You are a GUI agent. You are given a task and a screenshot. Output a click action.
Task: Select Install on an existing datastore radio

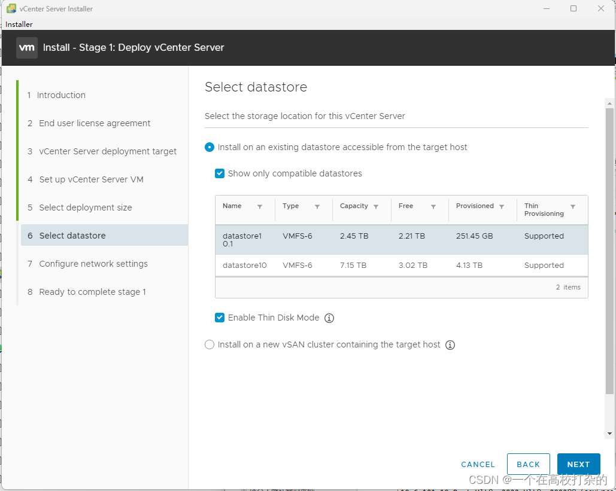pyautogui.click(x=210, y=147)
